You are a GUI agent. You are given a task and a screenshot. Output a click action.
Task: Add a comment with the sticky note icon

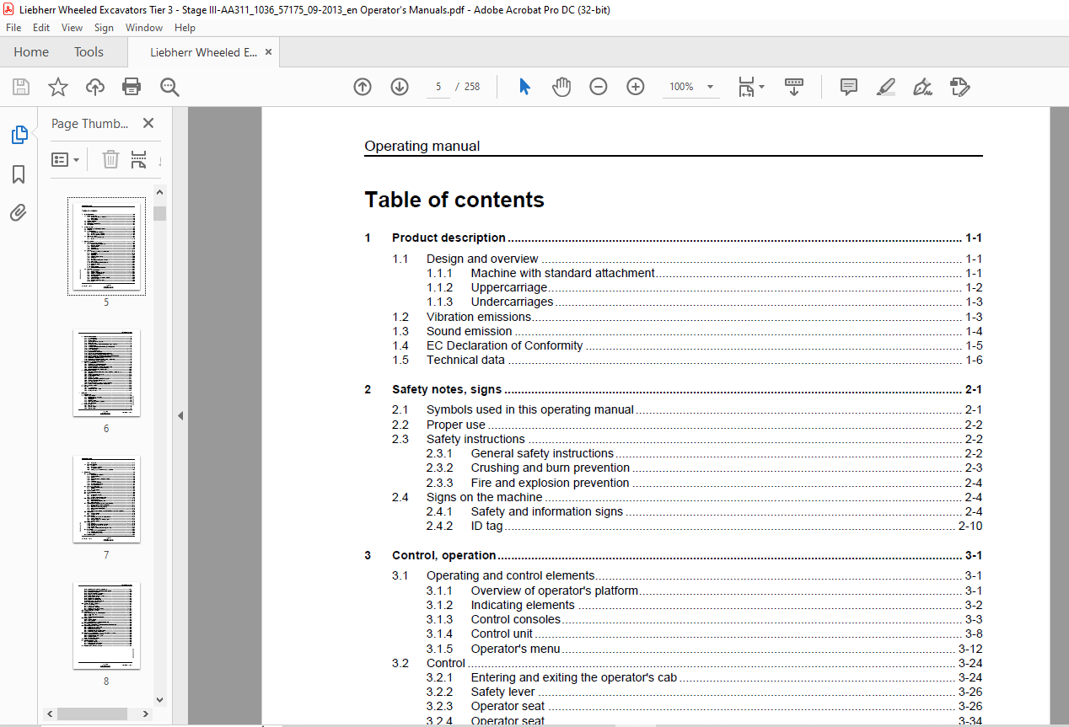(849, 87)
